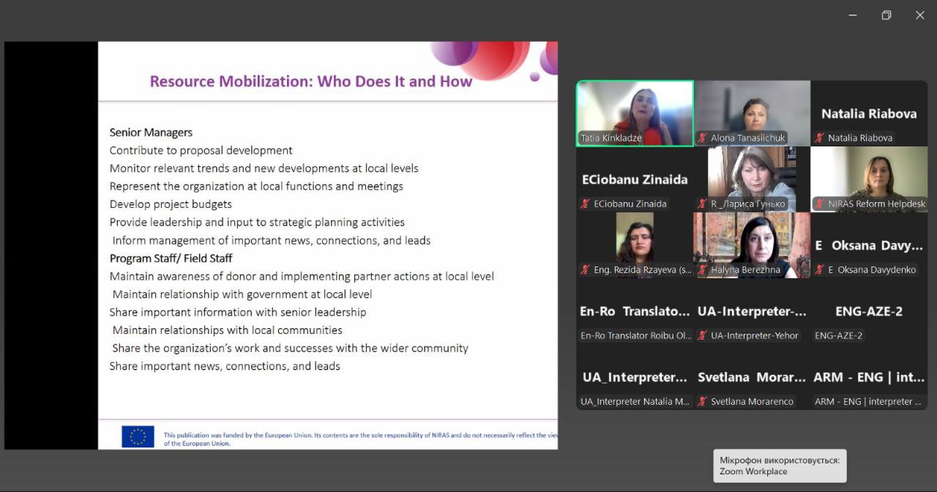Click the European Union flag logo on slide
The width and height of the screenshot is (937, 492).
(138, 436)
